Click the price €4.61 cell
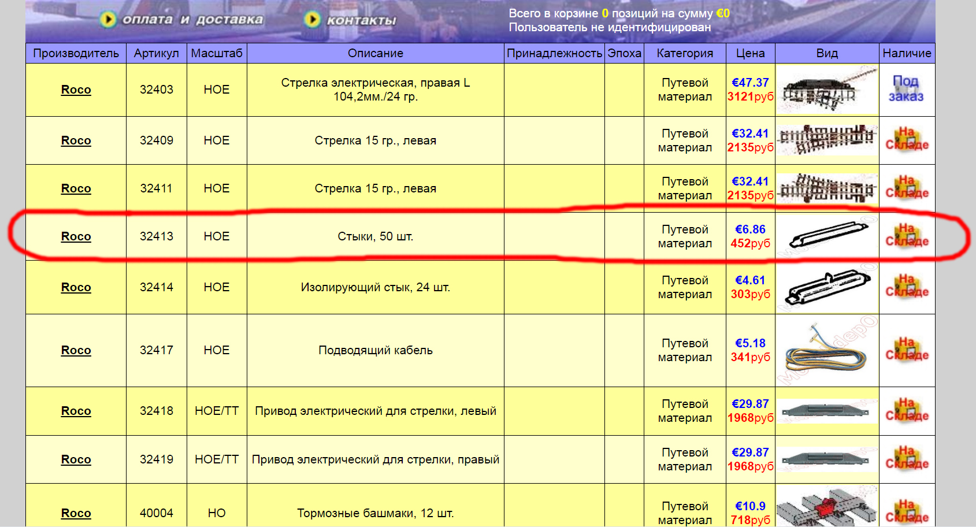 [x=750, y=287]
